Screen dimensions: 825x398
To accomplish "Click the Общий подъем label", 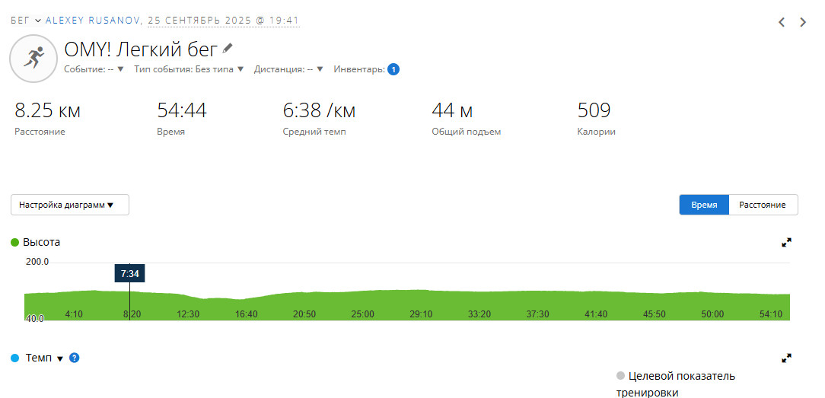I will 467,132.
